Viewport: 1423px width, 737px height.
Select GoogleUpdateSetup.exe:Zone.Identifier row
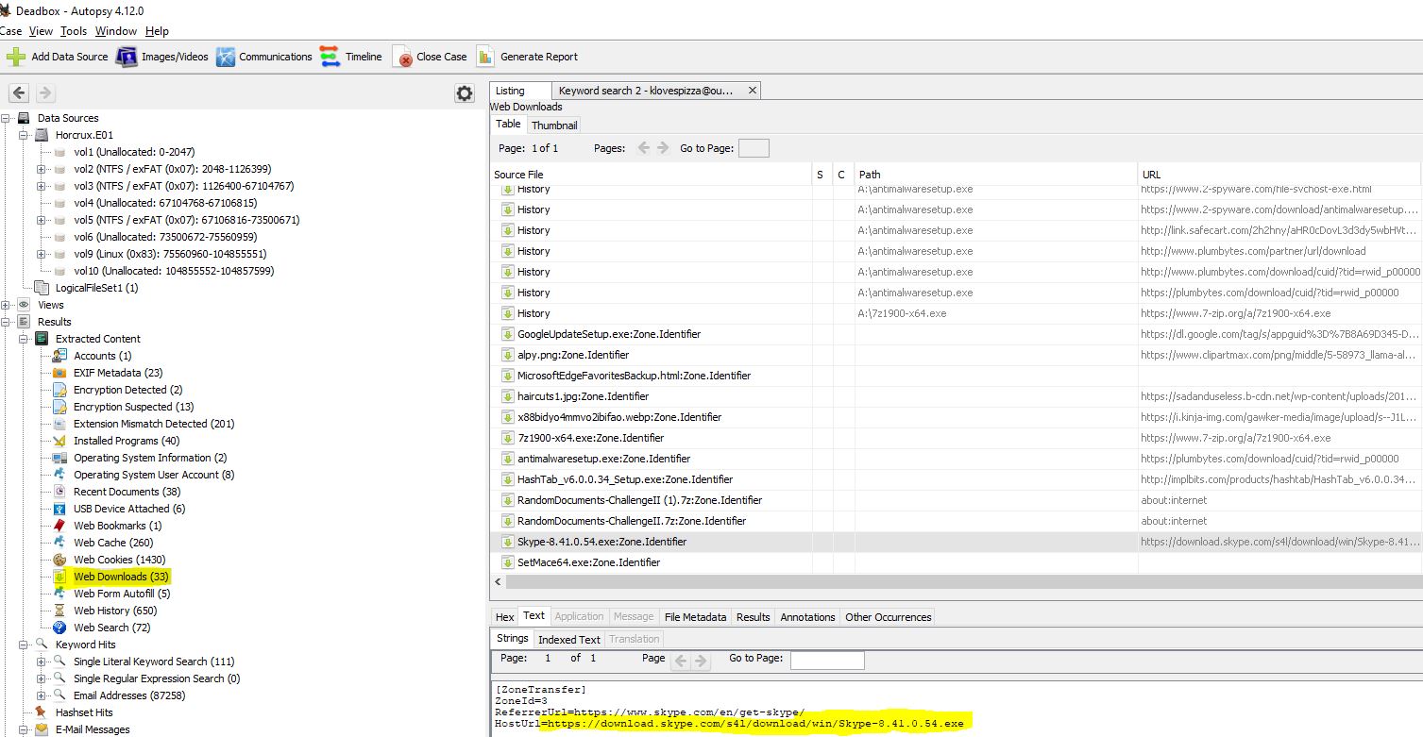pos(956,334)
